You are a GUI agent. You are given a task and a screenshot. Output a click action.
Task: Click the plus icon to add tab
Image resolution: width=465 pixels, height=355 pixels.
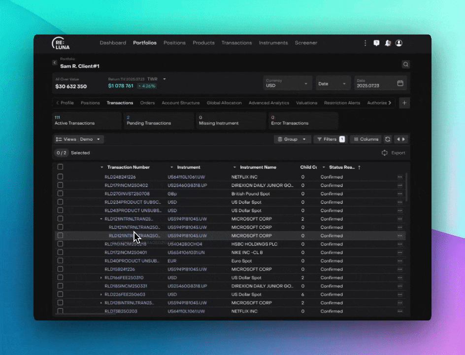click(404, 103)
